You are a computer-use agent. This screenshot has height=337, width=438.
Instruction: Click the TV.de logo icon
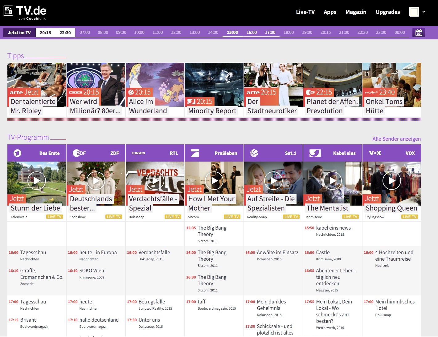click(8, 11)
